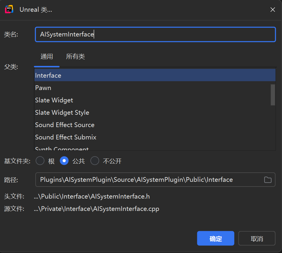Choose Slate Widget Style parent class
The height and width of the screenshot is (253, 282).
click(155, 113)
